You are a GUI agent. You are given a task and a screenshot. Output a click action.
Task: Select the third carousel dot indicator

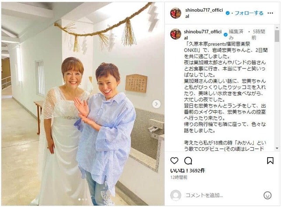point(86,200)
